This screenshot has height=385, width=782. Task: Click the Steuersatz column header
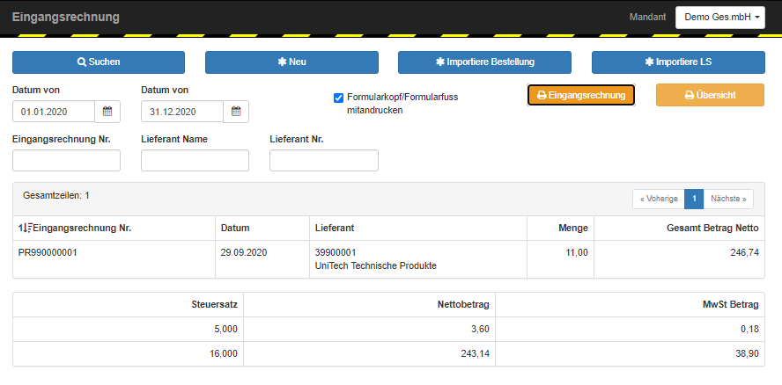[215, 304]
